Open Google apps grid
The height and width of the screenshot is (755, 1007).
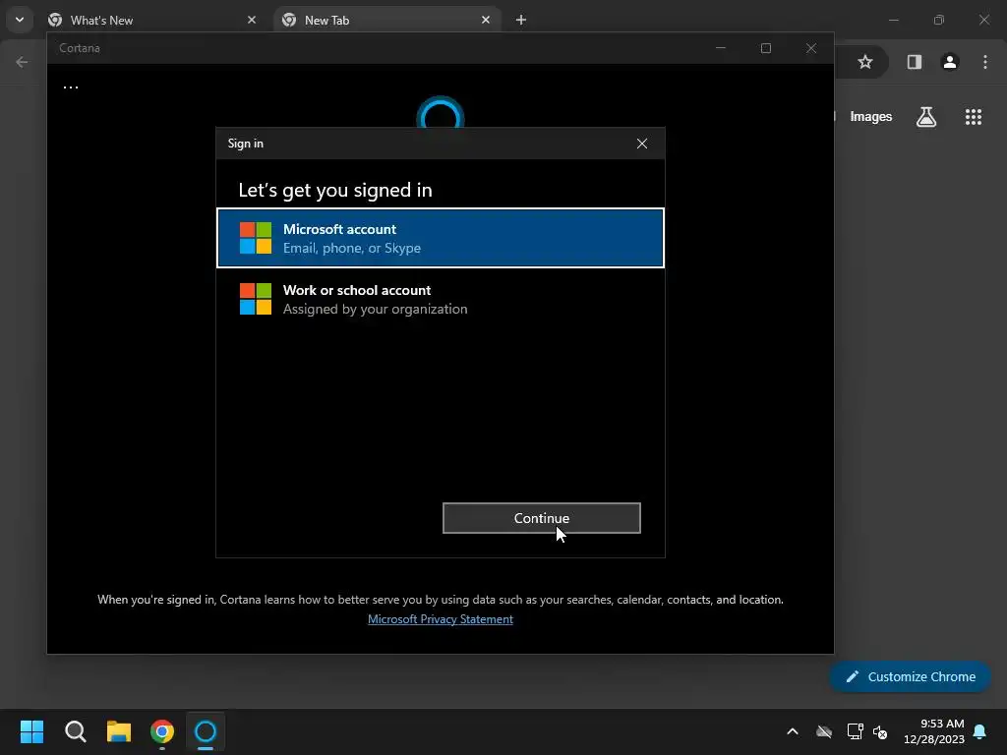click(x=973, y=117)
